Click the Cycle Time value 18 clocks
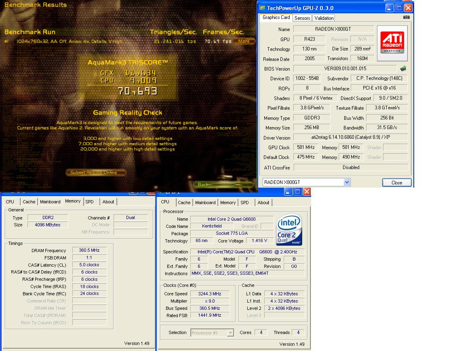The image size is (476, 351). pos(89,286)
